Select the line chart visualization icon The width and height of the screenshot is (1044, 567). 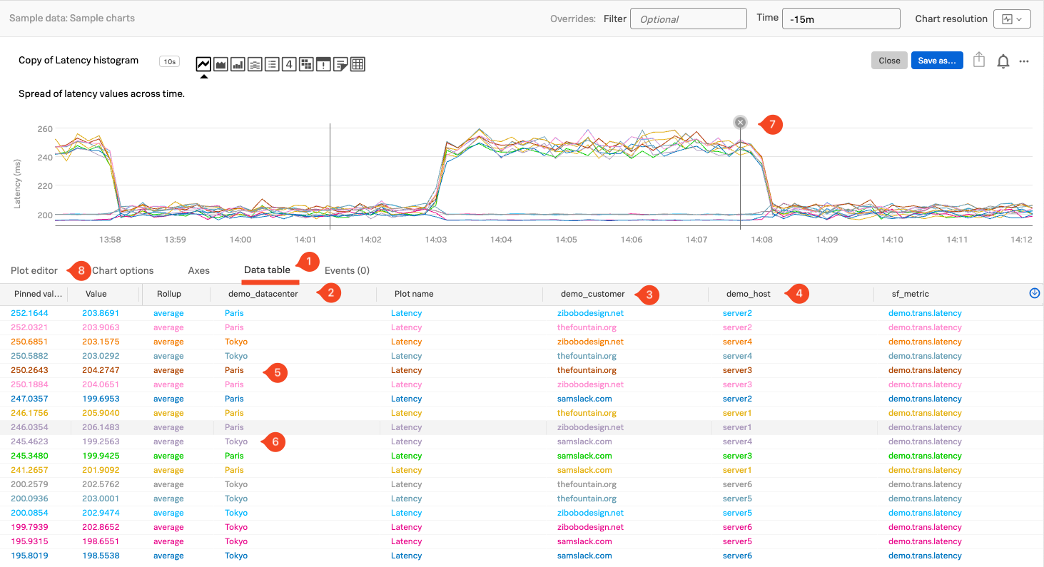tap(203, 64)
